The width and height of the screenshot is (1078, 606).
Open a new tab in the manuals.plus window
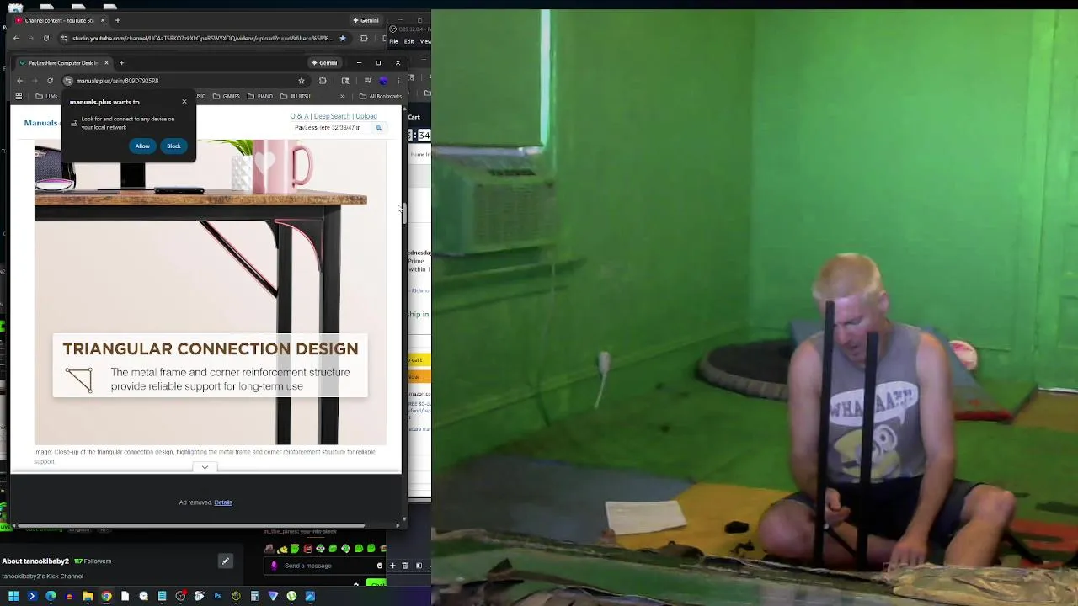tap(121, 63)
